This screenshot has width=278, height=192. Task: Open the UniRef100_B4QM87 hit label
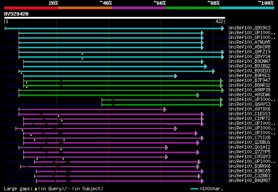pyautogui.click(x=249, y=180)
